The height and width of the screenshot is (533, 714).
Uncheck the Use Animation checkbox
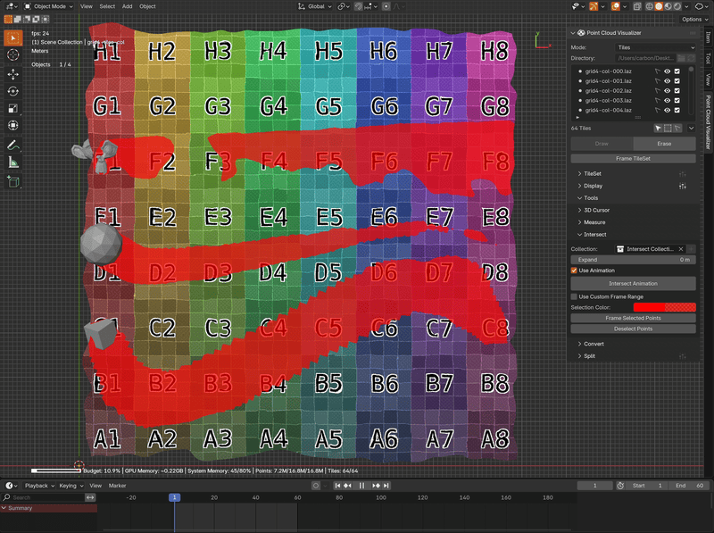coord(574,271)
